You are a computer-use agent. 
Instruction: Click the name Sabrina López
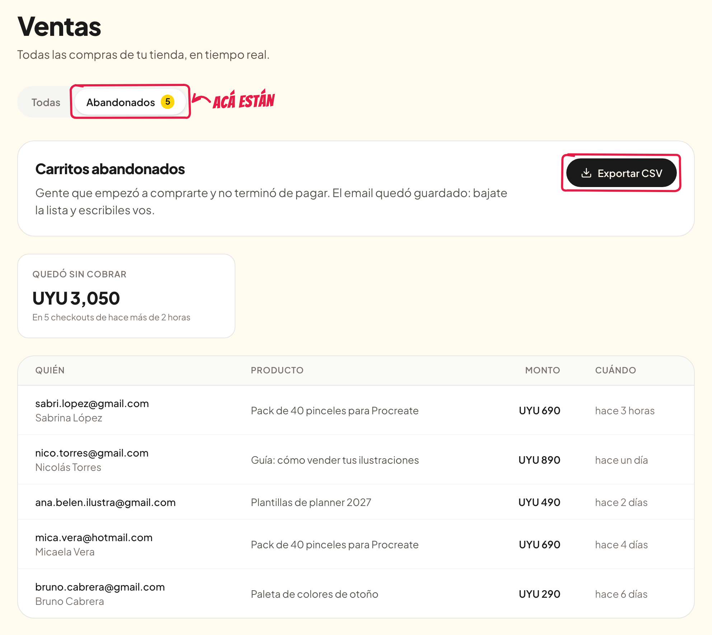(x=69, y=418)
